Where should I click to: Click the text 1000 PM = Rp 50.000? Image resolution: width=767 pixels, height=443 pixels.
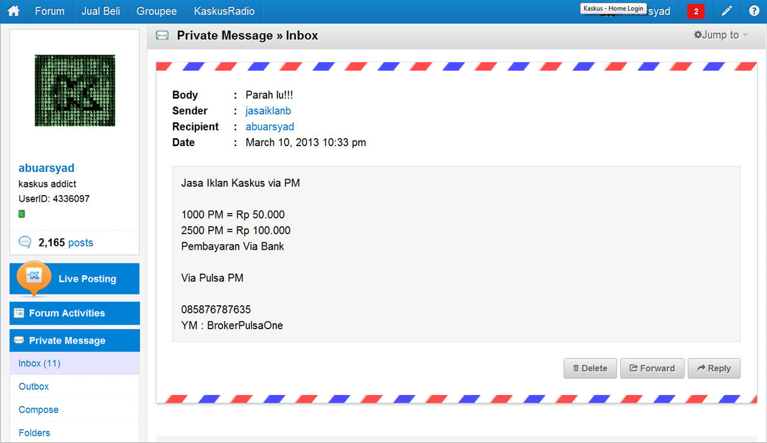tap(233, 215)
